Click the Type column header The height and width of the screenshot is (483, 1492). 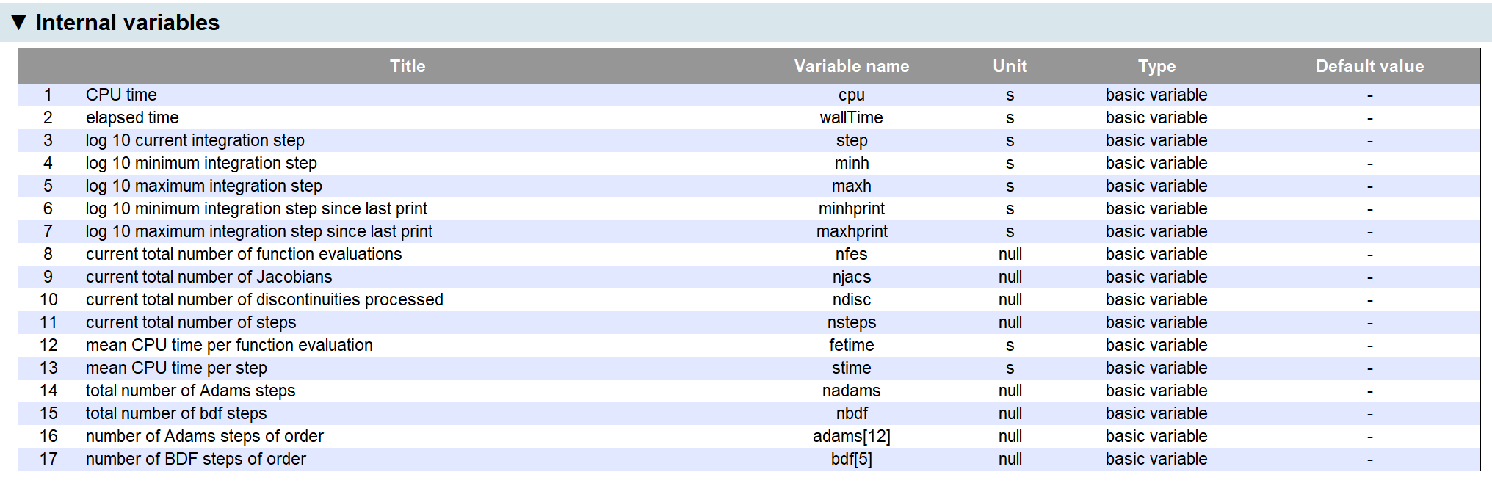pos(1157,66)
